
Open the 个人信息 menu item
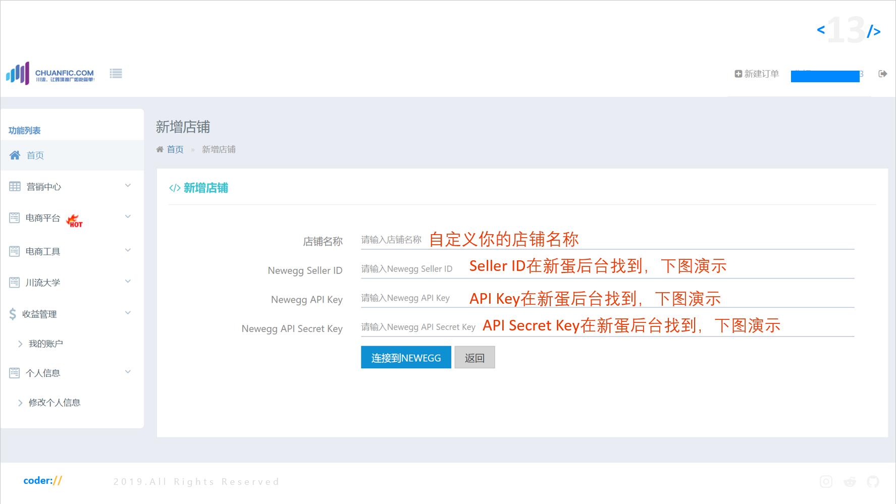72,373
